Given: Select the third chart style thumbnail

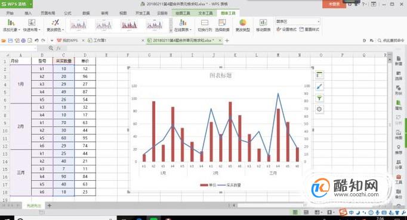Looking at the screenshot, I should [x=129, y=26].
